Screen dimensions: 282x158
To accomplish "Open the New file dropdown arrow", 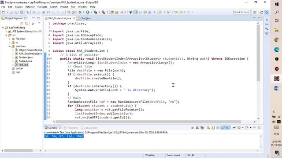I will click(7, 12).
